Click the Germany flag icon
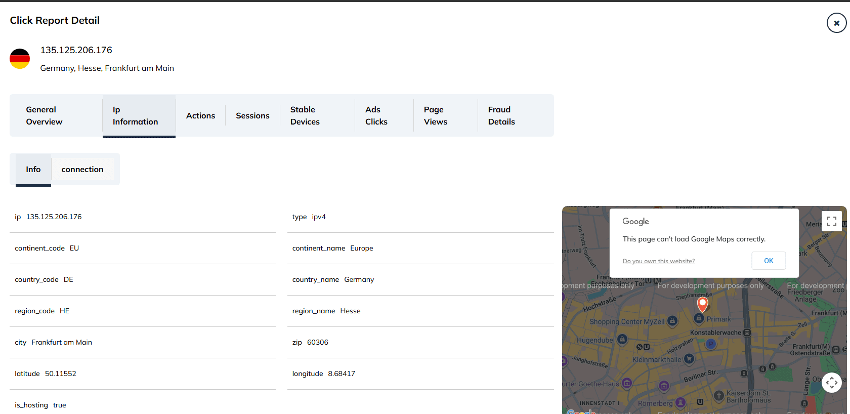This screenshot has width=850, height=414. point(20,59)
